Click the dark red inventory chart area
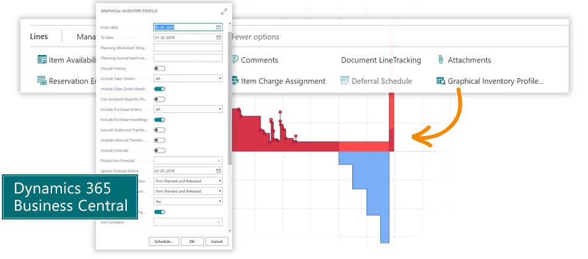The width and height of the screenshot is (588, 259). click(x=285, y=146)
